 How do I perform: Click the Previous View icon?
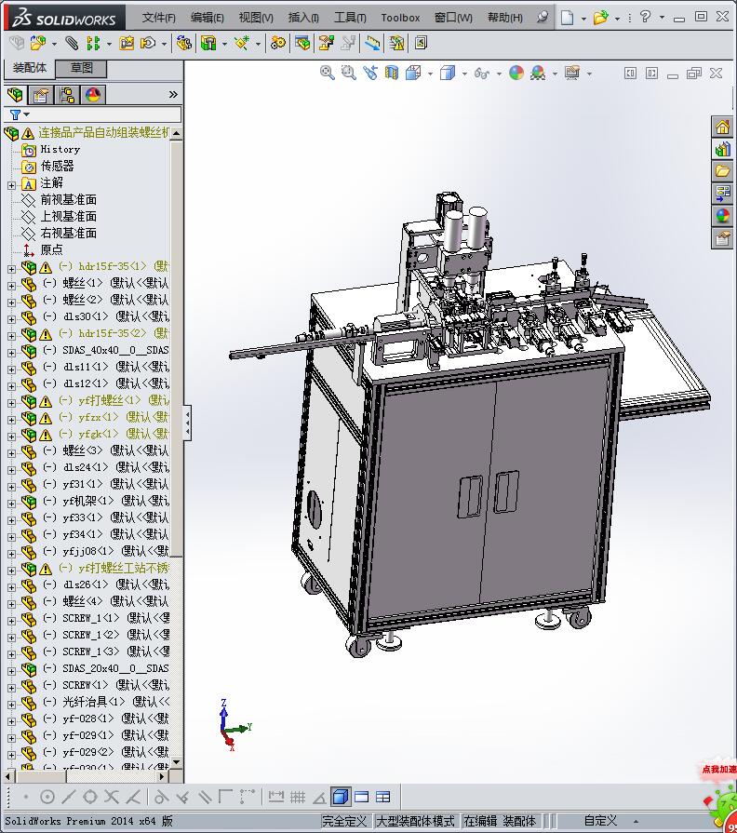[x=370, y=73]
